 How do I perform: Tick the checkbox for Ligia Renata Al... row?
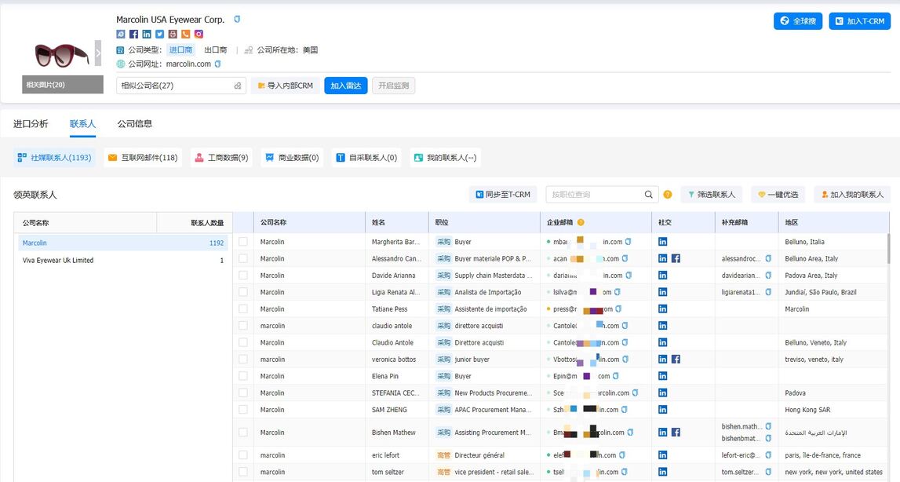(243, 292)
